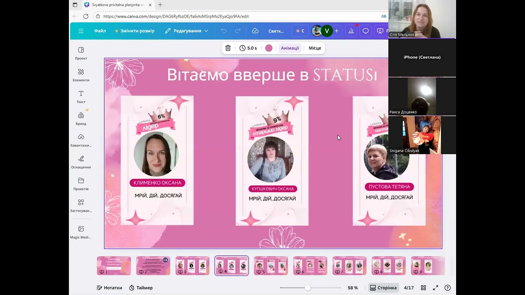Open the Елементи elements panel

pyautogui.click(x=81, y=75)
